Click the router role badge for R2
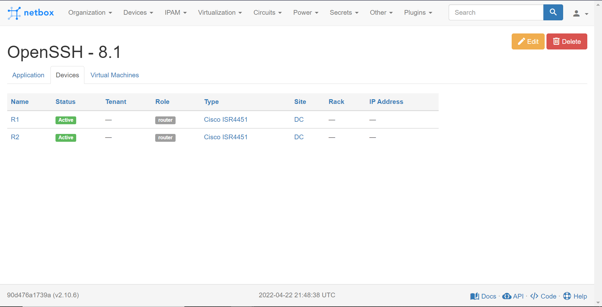 [165, 138]
